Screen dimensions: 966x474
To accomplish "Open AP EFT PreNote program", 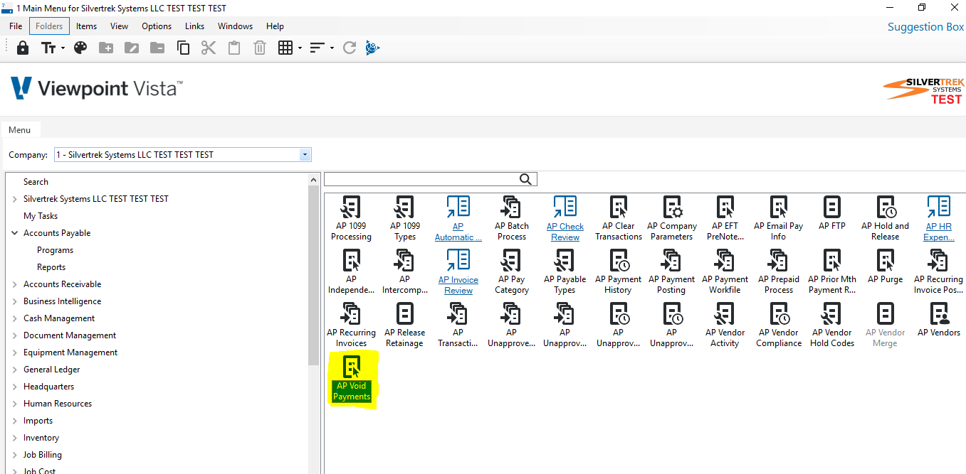I will point(725,219).
